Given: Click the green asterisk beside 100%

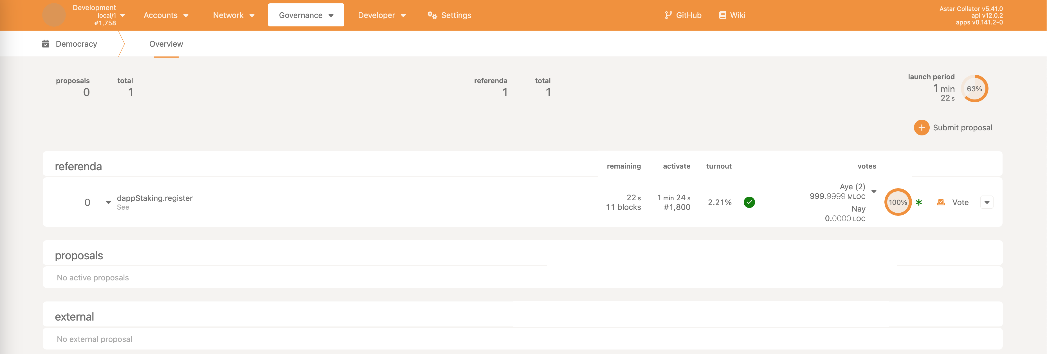Looking at the screenshot, I should (x=918, y=202).
